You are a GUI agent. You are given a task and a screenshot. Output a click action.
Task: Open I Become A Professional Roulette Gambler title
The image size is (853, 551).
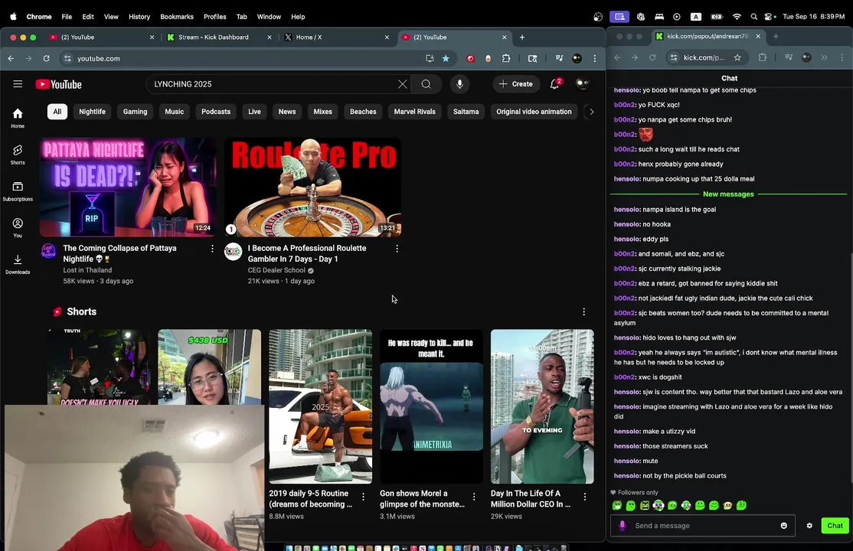307,253
